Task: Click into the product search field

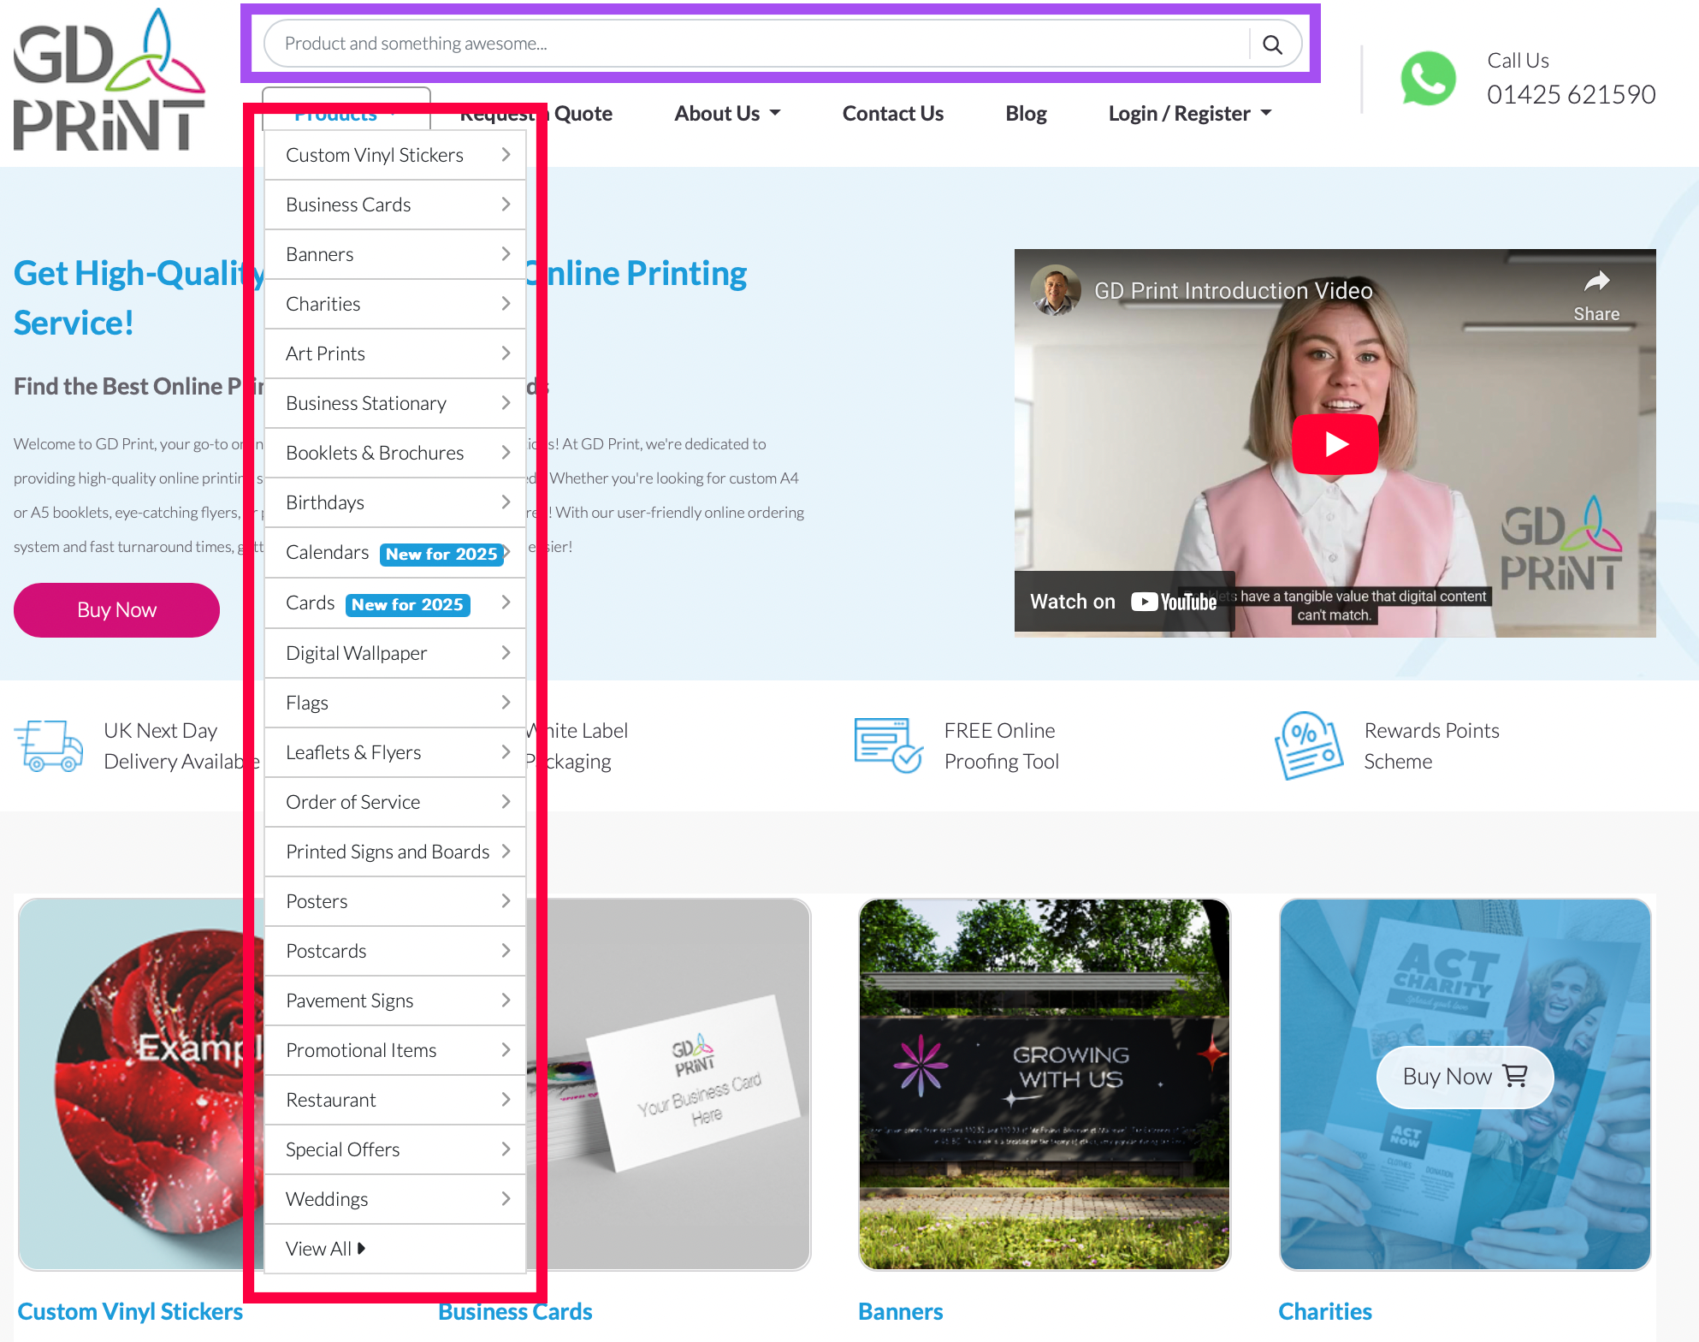Action: click(753, 45)
